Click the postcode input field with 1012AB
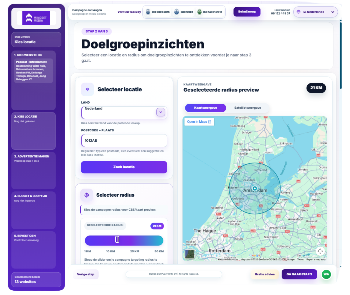The height and width of the screenshot is (295, 350). click(124, 141)
